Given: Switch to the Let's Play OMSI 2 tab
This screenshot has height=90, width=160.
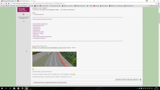Looking at the screenshot, I should tap(8, 1).
